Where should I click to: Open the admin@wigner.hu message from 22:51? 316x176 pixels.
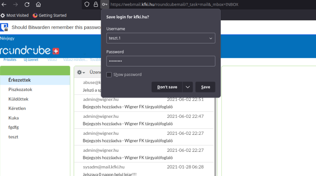144,103
